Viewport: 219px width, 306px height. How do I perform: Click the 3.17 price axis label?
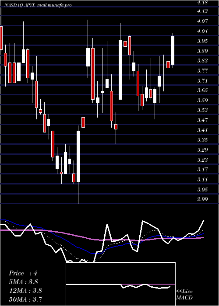(x=202, y=170)
